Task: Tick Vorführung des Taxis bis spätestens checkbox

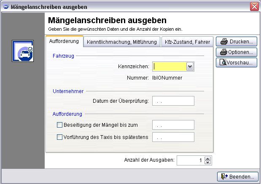Action: 59,137
